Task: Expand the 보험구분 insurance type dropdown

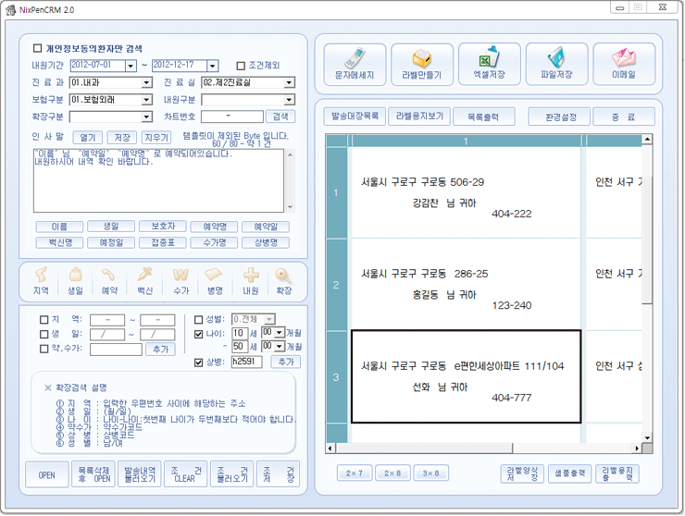Action: [146, 100]
